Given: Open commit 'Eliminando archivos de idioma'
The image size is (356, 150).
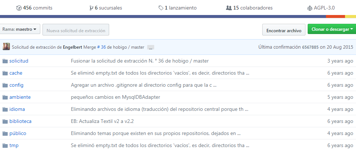Looking at the screenshot, I should (160, 109).
